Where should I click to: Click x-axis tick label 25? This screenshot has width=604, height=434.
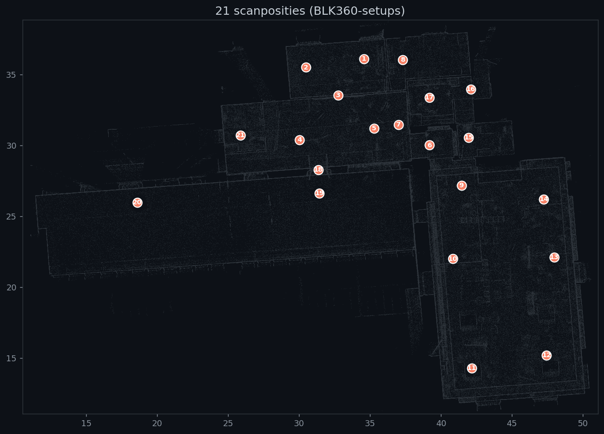(228, 423)
